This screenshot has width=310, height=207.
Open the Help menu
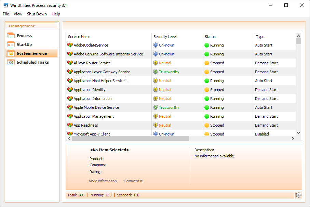[x=56, y=14]
